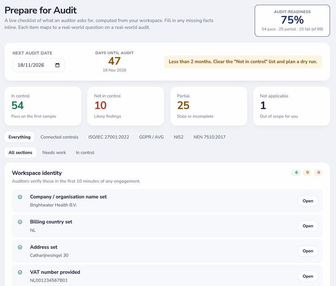Image resolution: width=336 pixels, height=286 pixels.
Task: Click the Not applicable 1 card
Action: [x=292, y=106]
